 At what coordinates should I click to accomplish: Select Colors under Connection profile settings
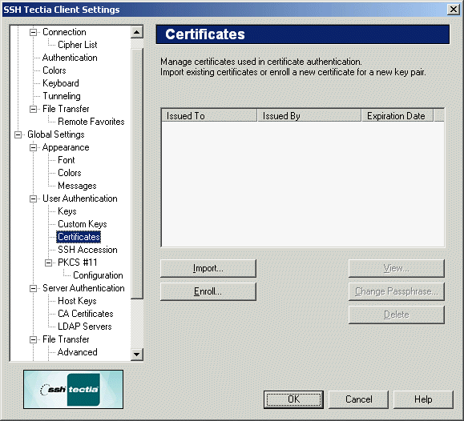[54, 70]
